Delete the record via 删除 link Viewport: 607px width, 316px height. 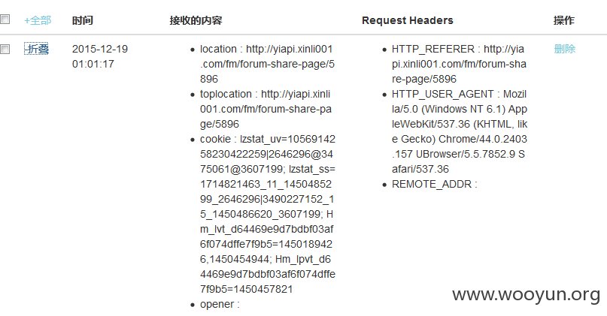click(x=565, y=49)
